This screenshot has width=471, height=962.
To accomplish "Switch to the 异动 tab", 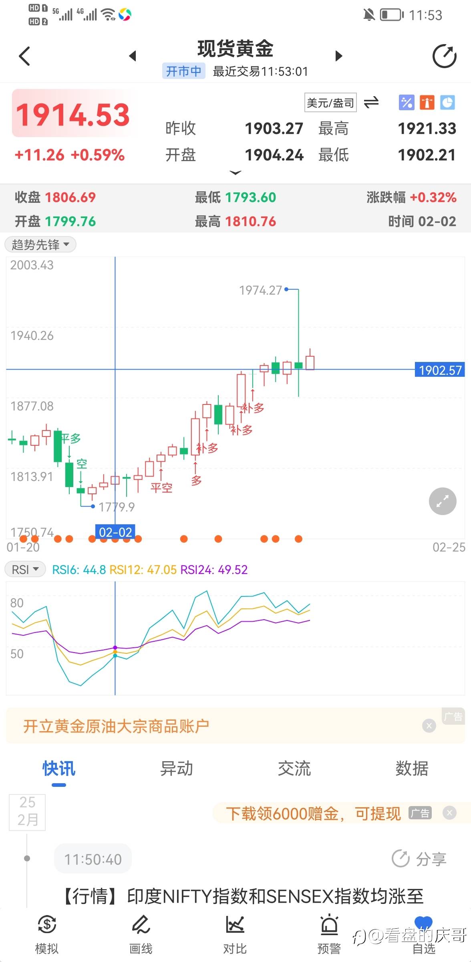I will tap(177, 768).
